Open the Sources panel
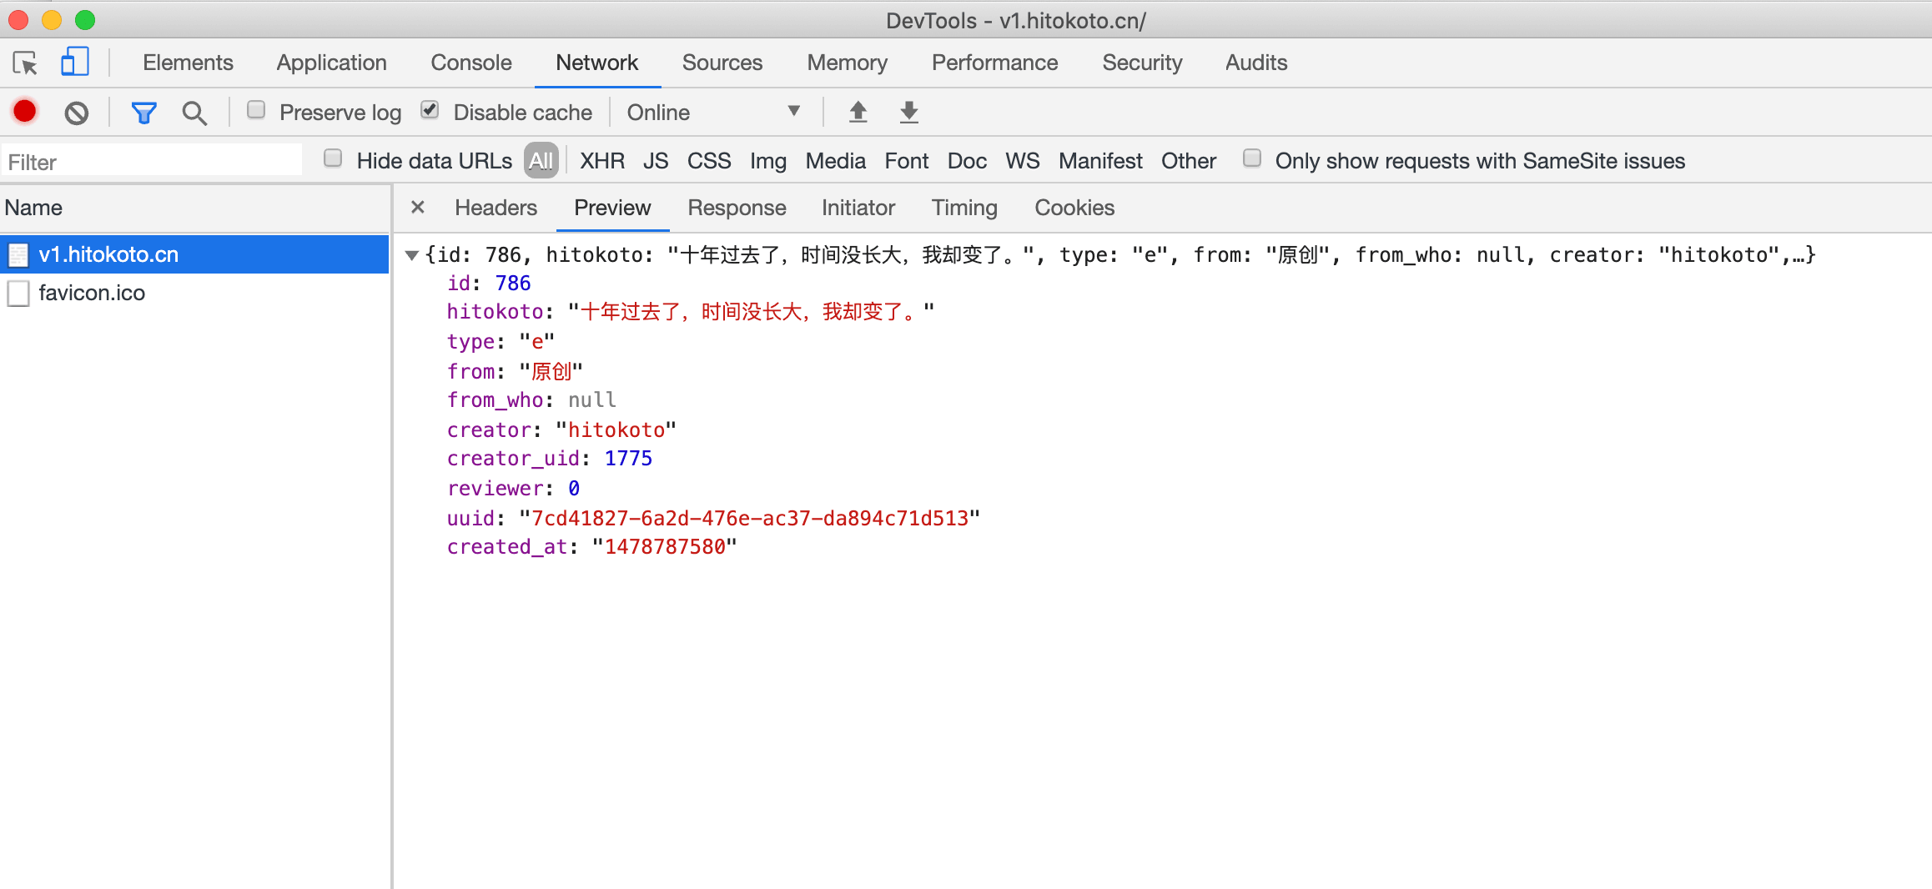 (722, 63)
